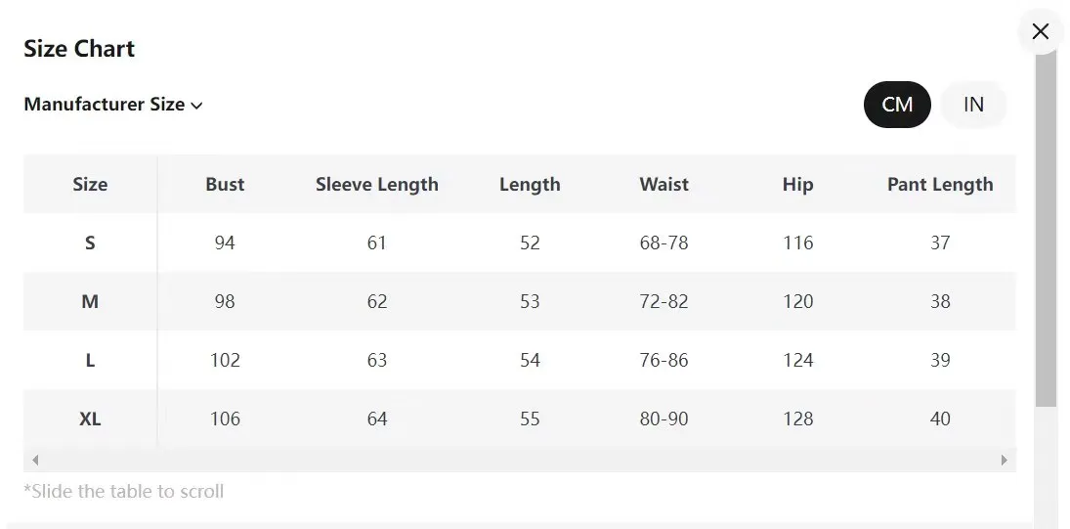
Task: Select the Waist column header
Action: click(663, 184)
